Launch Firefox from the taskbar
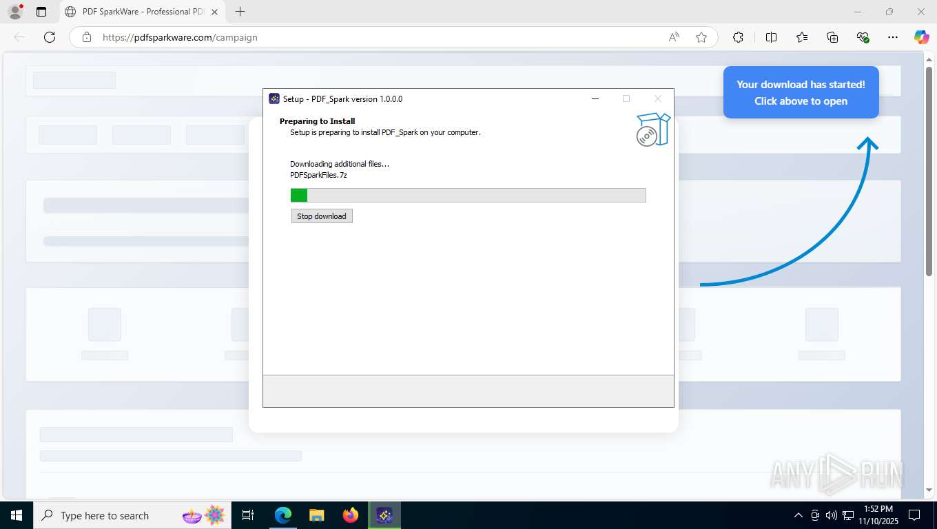937x529 pixels. pyautogui.click(x=351, y=515)
